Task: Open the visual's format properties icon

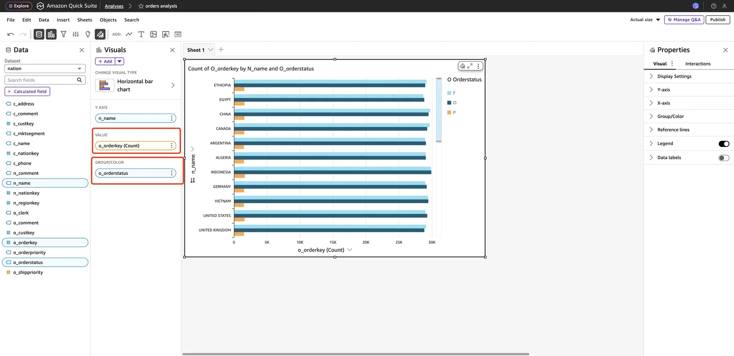Action: point(462,66)
